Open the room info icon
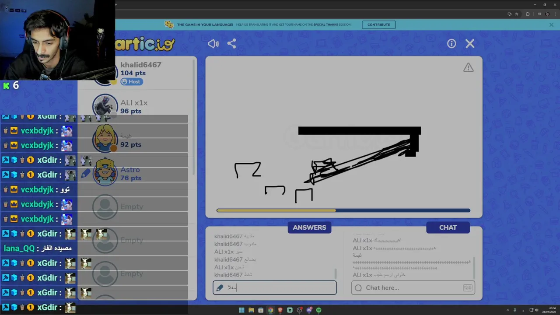 click(451, 43)
